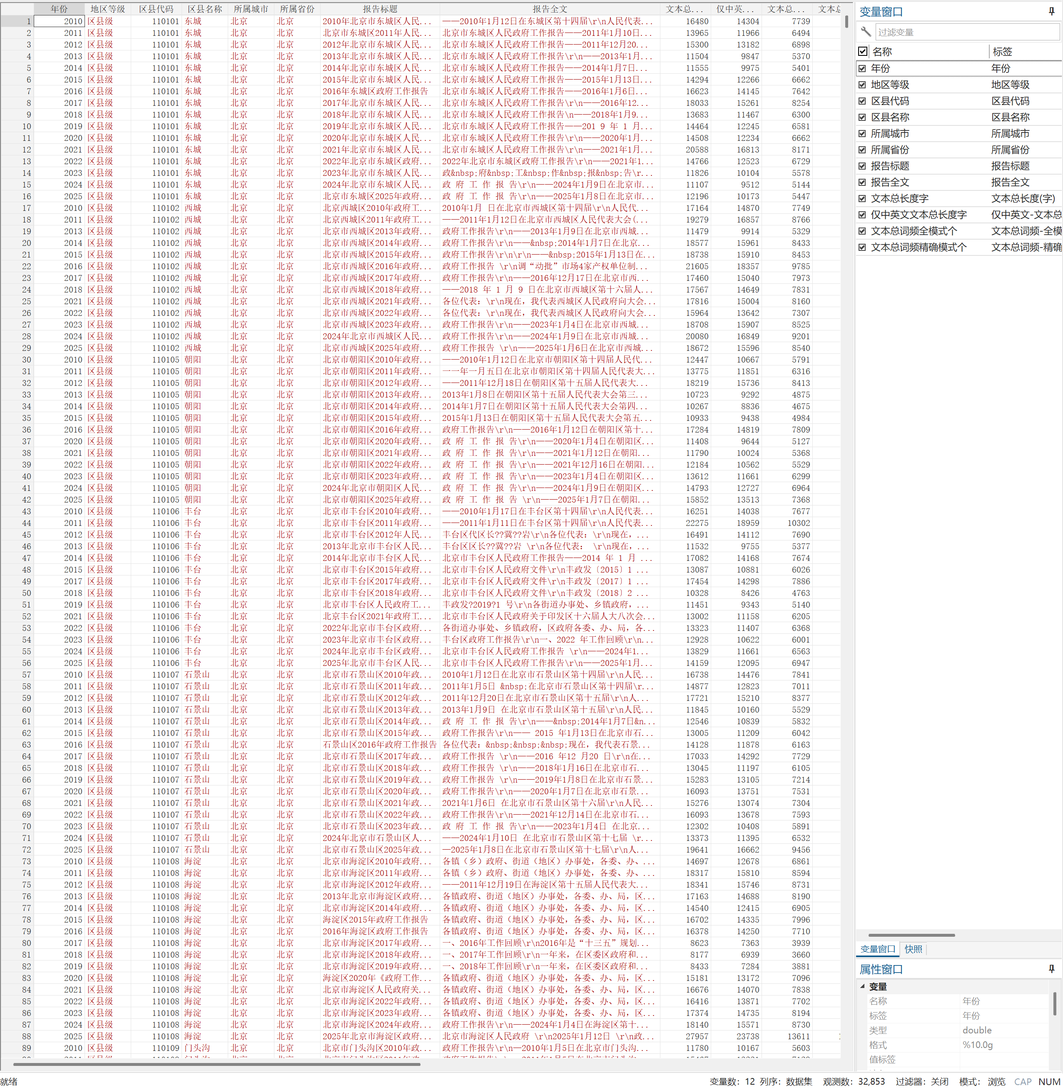Click the pin icon in 变量窗口 header

[1051, 11]
